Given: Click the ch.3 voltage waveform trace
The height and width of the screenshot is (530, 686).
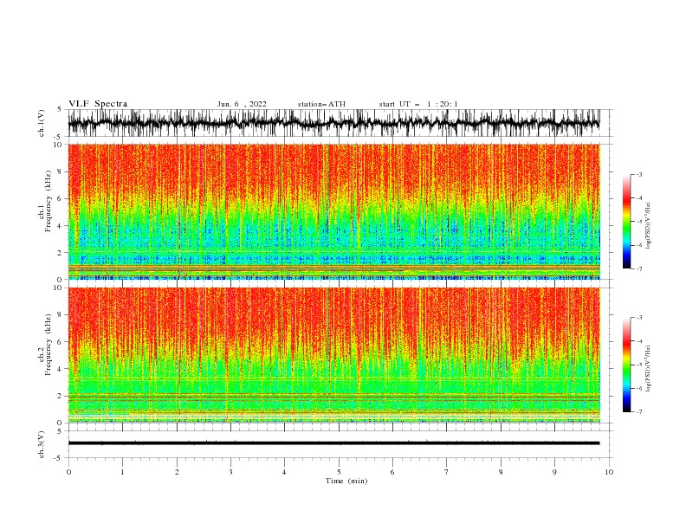Looking at the screenshot, I should click(x=334, y=443).
